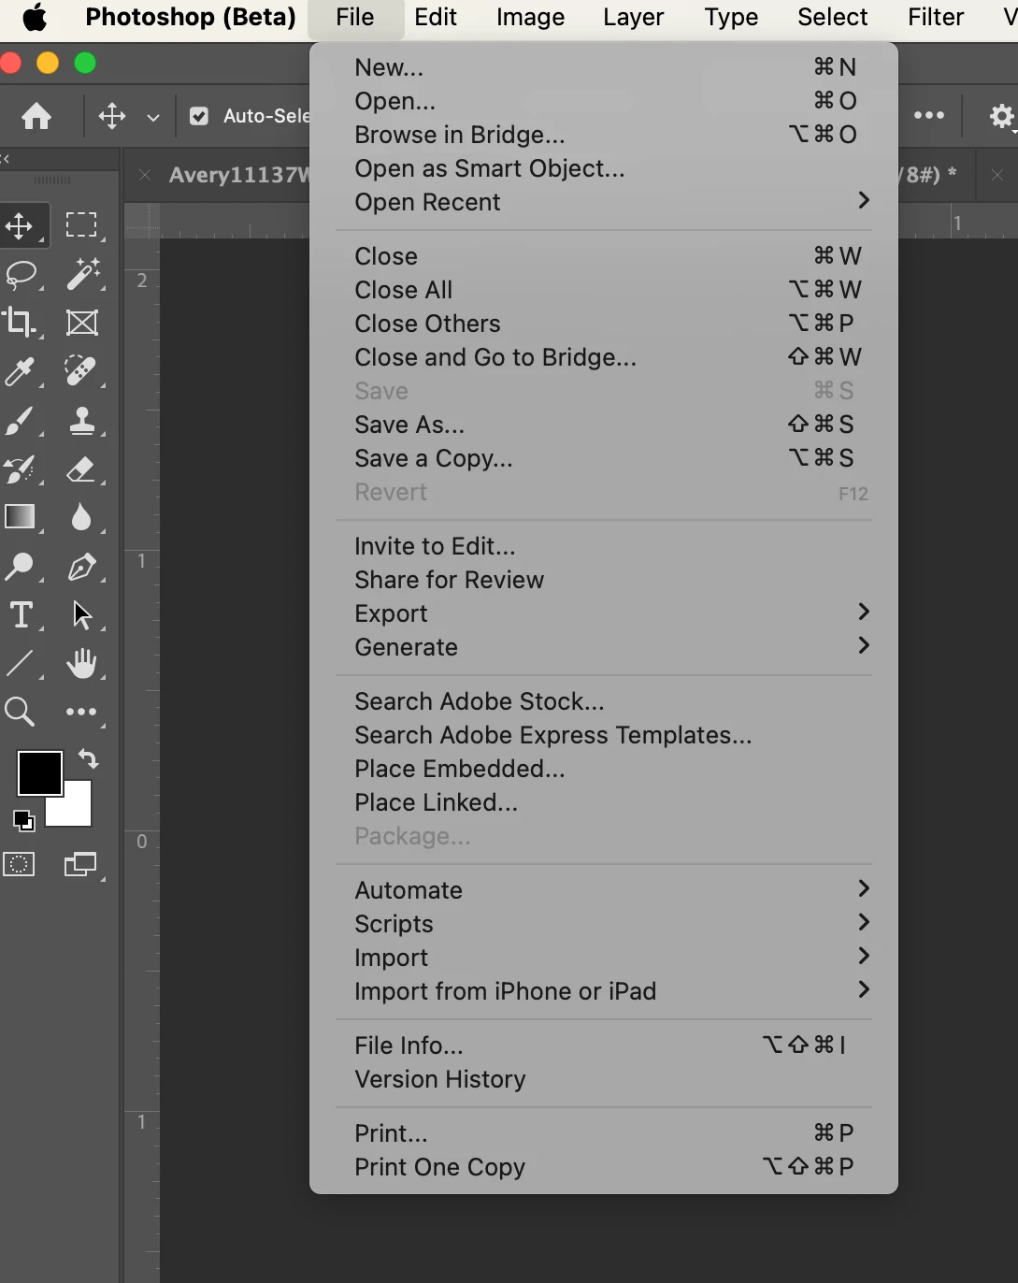The image size is (1018, 1283).
Task: Choose New... from File menu
Action: click(x=604, y=67)
